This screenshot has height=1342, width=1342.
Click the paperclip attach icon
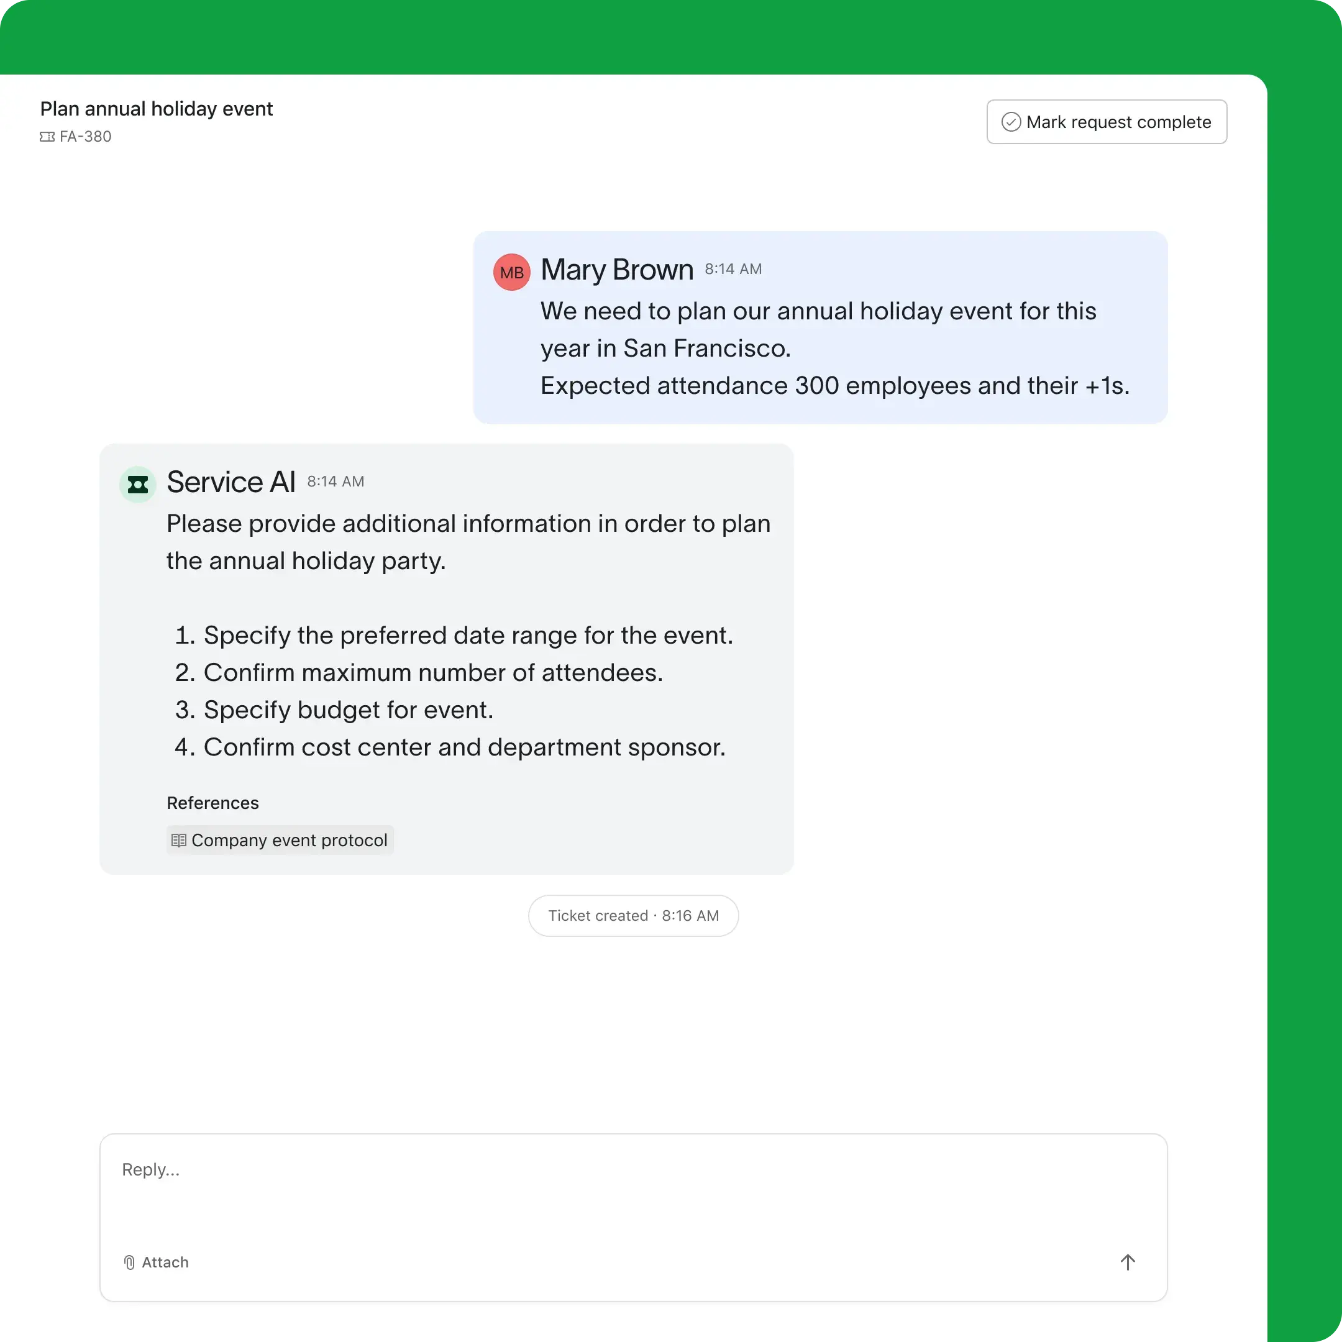129,1262
